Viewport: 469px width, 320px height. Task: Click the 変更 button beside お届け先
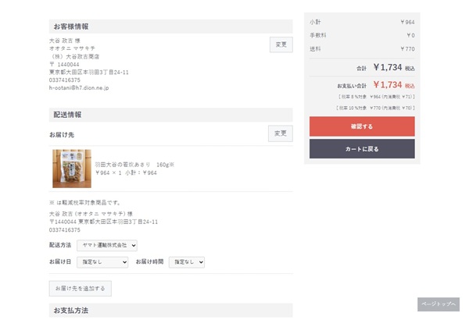pos(281,133)
